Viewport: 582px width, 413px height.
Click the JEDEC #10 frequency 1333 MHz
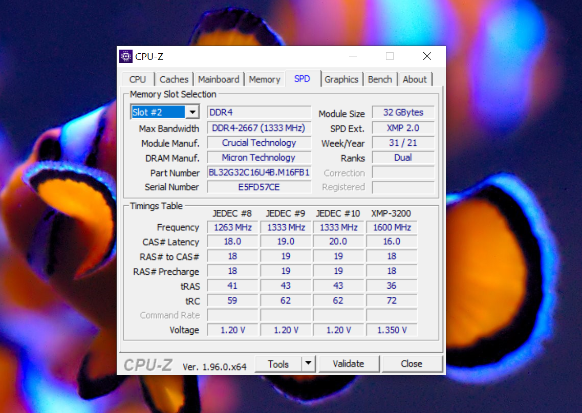pyautogui.click(x=338, y=227)
